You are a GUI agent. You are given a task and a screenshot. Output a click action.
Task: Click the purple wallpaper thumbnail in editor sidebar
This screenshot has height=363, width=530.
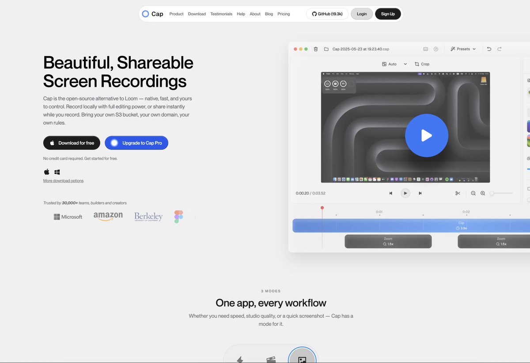coord(528,126)
